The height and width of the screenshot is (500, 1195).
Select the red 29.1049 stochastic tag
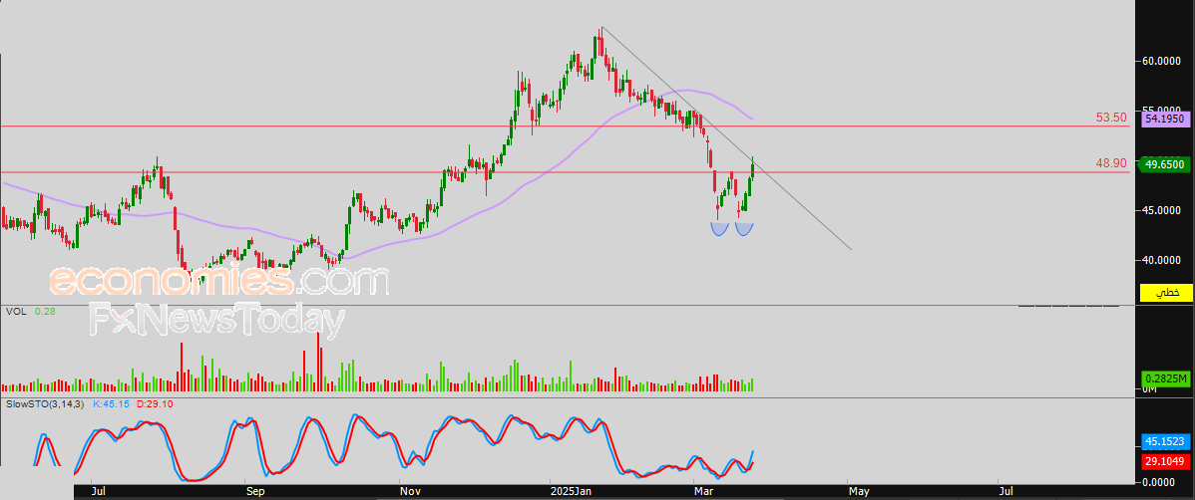(1164, 461)
